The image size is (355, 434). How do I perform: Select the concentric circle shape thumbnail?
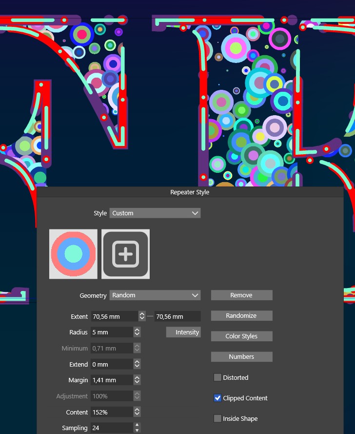click(x=74, y=254)
